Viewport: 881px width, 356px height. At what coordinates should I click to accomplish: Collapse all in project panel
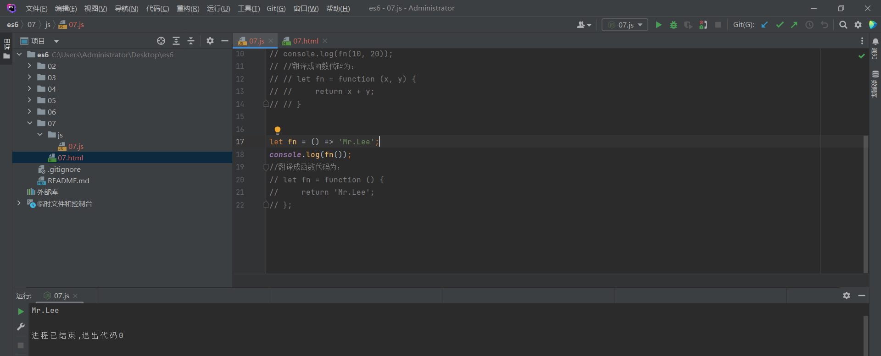click(191, 41)
